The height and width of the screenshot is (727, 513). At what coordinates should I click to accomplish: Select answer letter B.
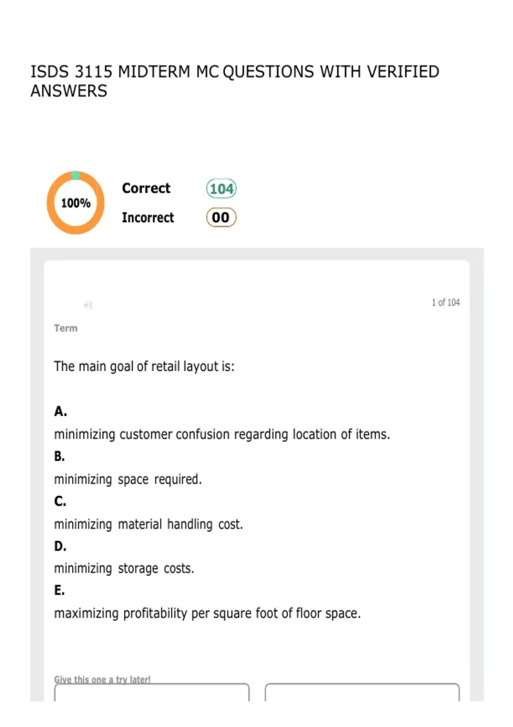[59, 456]
